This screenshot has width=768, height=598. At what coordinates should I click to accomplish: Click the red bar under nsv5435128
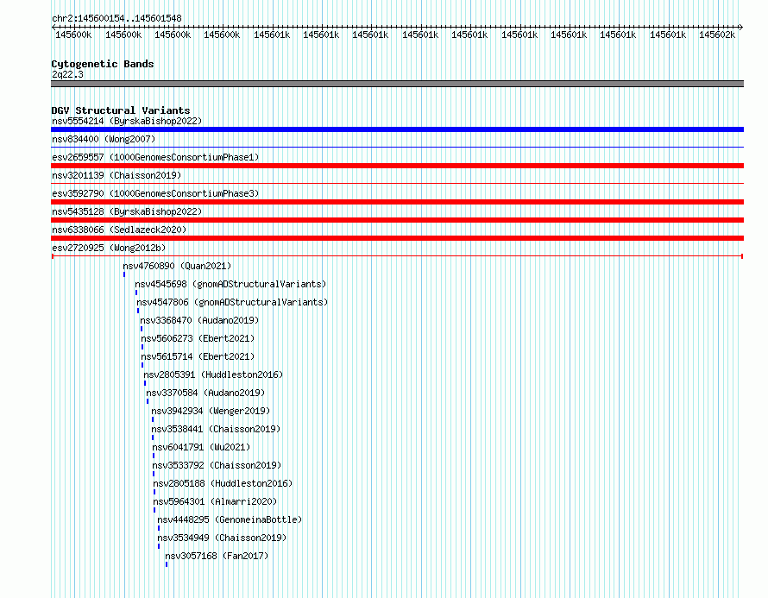pyautogui.click(x=397, y=220)
